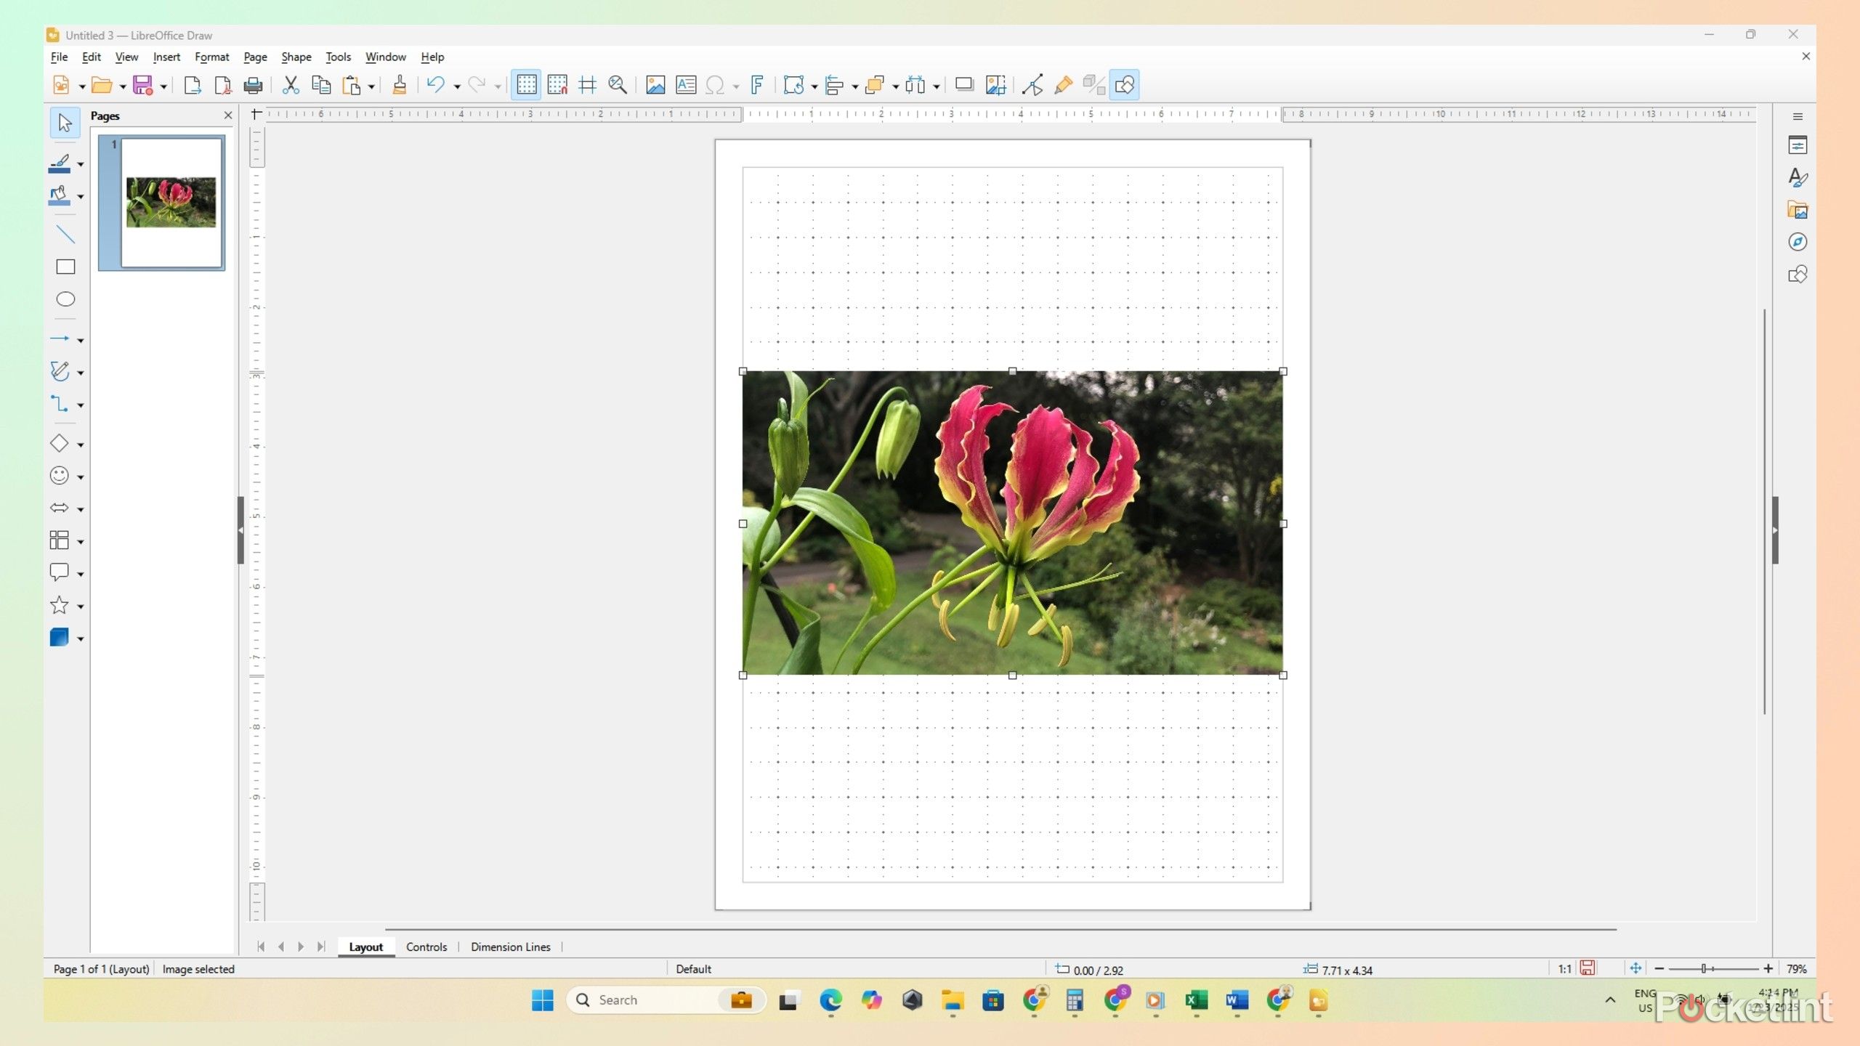1860x1046 pixels.
Task: Select the Rectangle tool
Action: (64, 267)
